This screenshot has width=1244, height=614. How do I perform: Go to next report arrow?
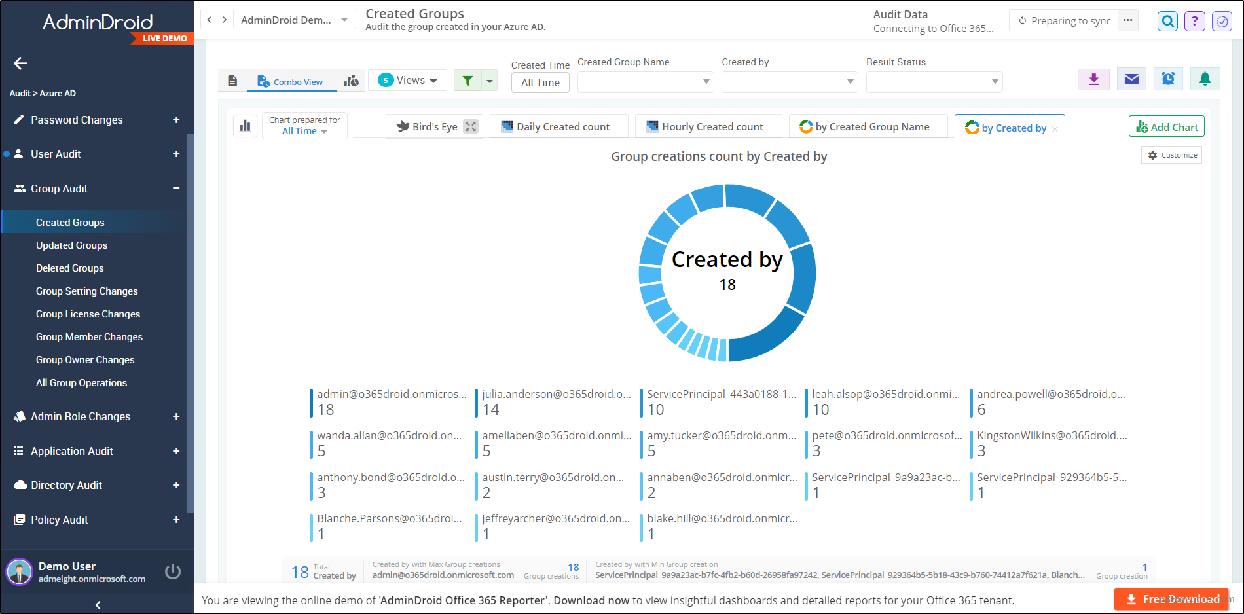pyautogui.click(x=225, y=20)
